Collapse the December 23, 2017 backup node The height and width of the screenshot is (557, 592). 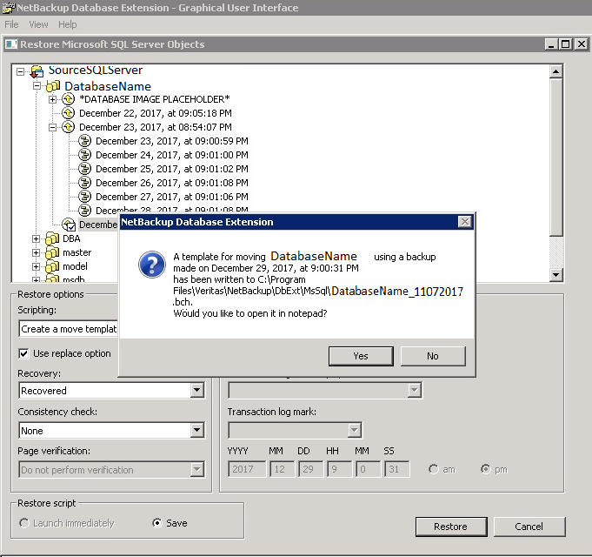(x=52, y=127)
